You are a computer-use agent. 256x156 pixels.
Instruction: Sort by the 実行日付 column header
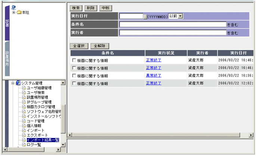tap(236, 53)
